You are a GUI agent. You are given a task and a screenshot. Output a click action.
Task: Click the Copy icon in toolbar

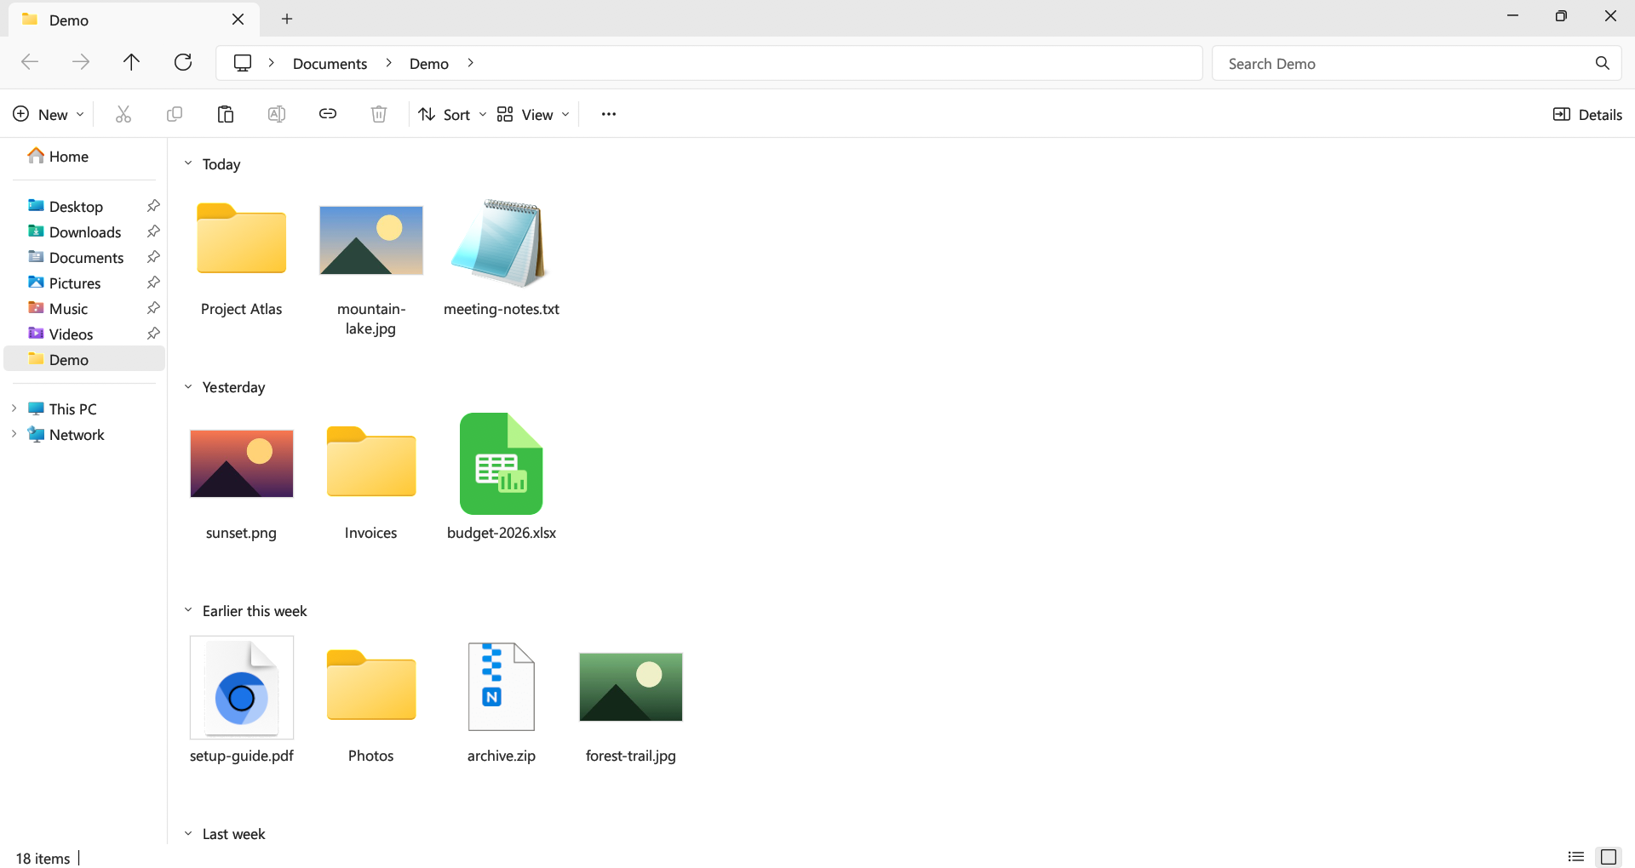pyautogui.click(x=175, y=114)
